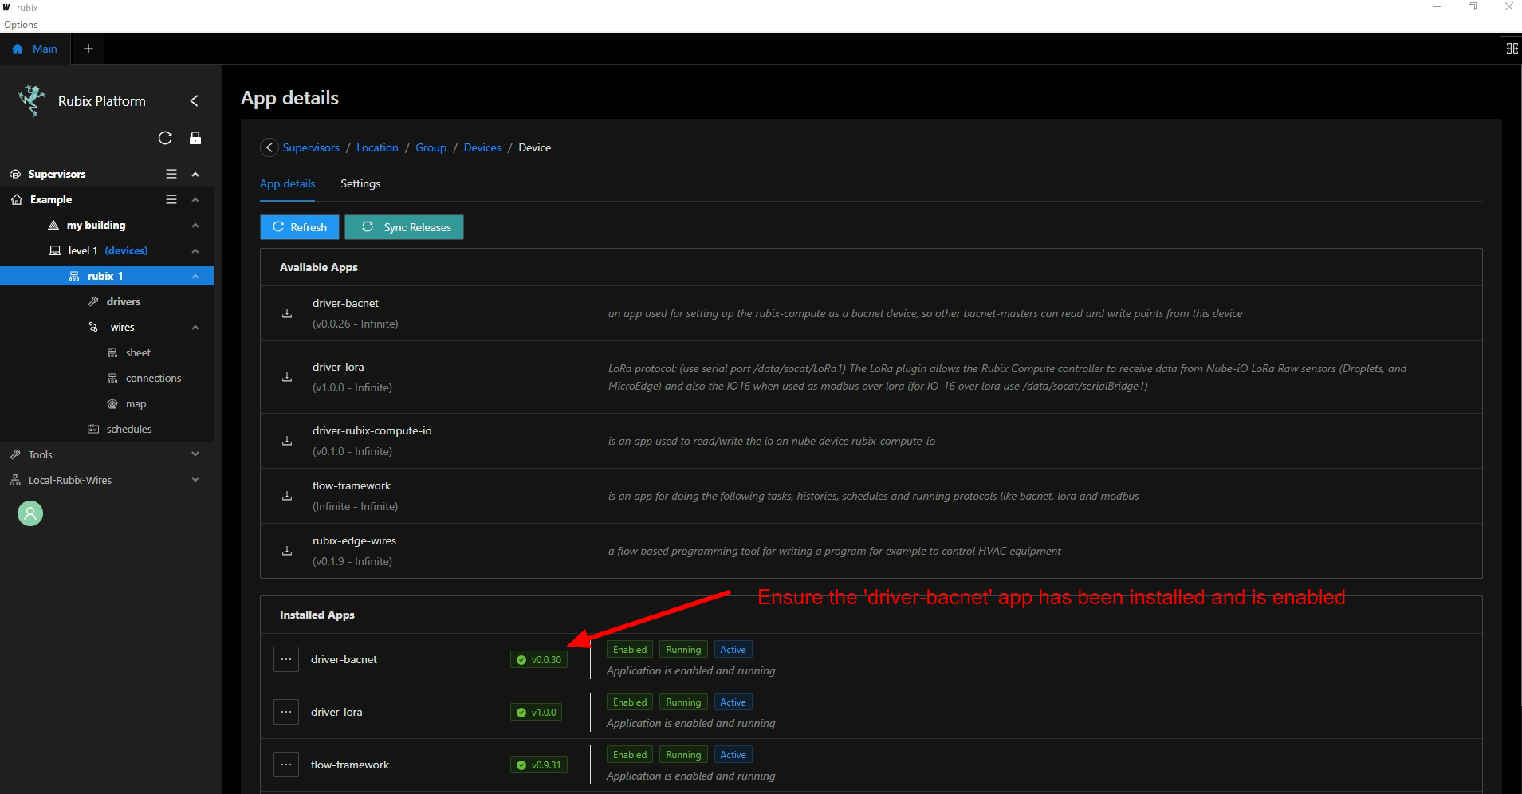Open the Devices breadcrumb link
The image size is (1522, 794).
[x=482, y=147]
